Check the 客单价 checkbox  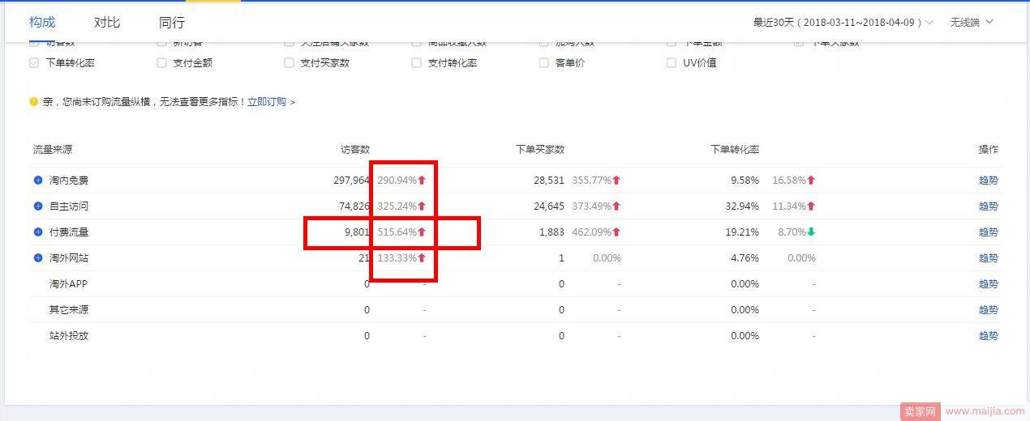[543, 63]
